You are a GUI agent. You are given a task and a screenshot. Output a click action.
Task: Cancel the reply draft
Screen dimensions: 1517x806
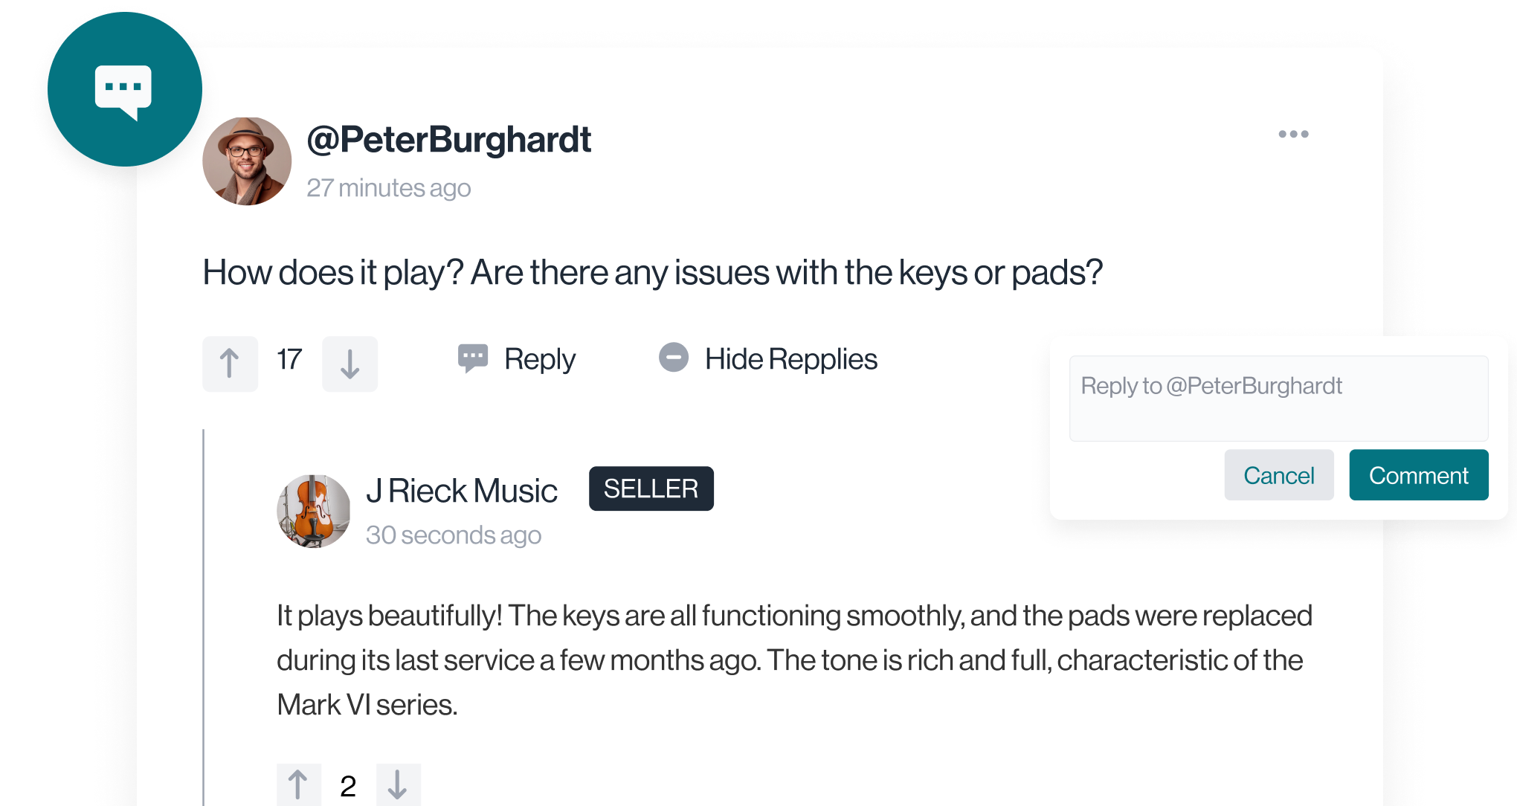[x=1278, y=475]
